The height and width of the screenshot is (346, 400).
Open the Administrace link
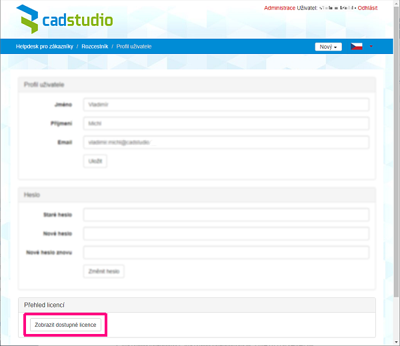pos(279,8)
